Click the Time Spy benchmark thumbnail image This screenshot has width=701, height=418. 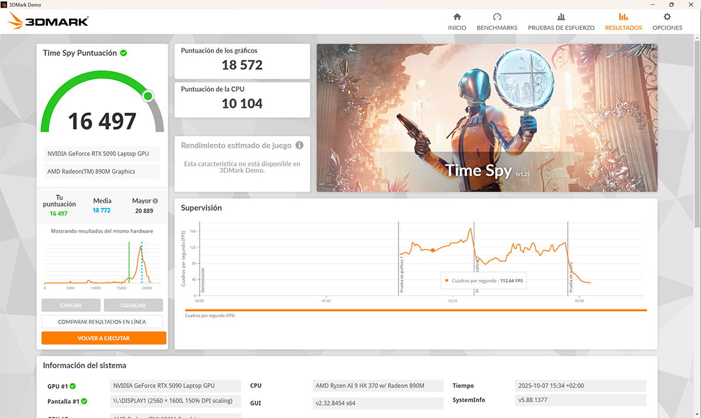[487, 118]
